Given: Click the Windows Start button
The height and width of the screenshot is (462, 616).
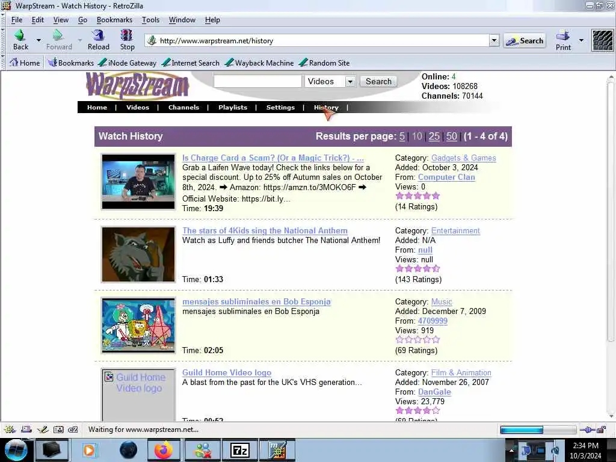Looking at the screenshot, I should (15, 450).
